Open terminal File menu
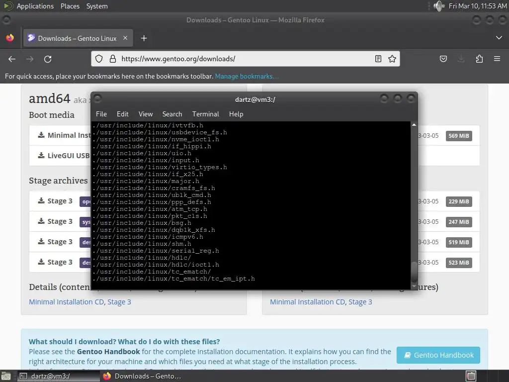The height and width of the screenshot is (382, 509). point(101,114)
